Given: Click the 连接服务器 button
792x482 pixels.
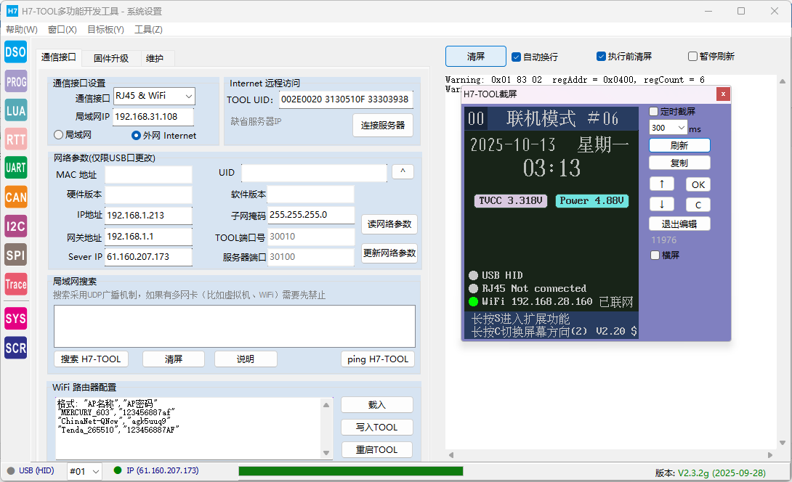Looking at the screenshot, I should [383, 125].
